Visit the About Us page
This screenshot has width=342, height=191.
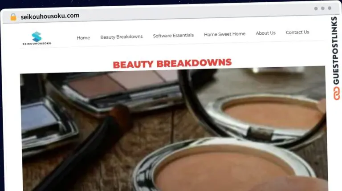pyautogui.click(x=266, y=33)
